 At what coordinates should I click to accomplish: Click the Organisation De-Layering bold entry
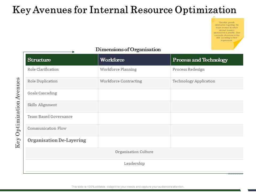(x=57, y=141)
